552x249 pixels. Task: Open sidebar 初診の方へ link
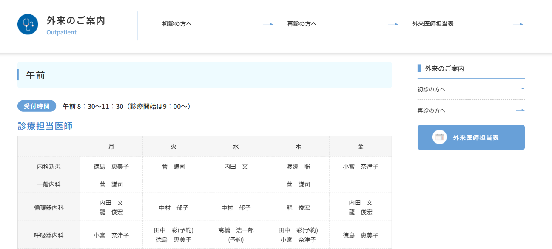coord(471,89)
